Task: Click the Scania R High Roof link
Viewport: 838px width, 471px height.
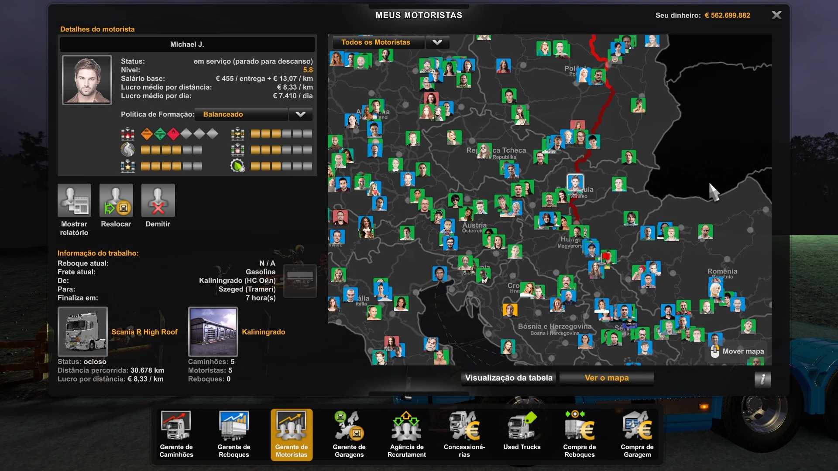Action: pyautogui.click(x=144, y=332)
